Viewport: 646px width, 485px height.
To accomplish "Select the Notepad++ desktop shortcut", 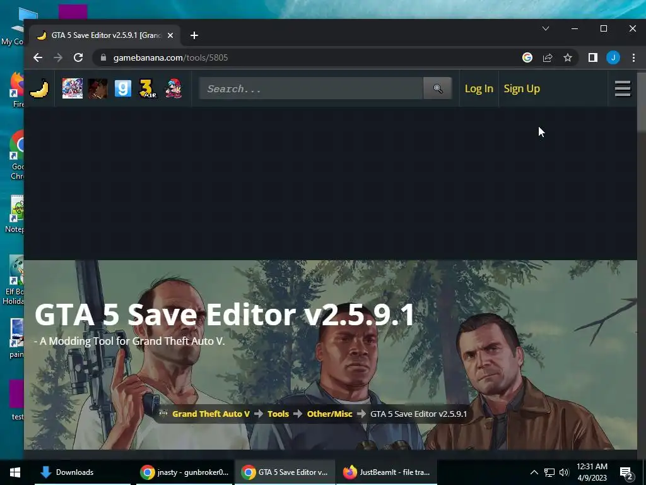I will click(x=15, y=214).
